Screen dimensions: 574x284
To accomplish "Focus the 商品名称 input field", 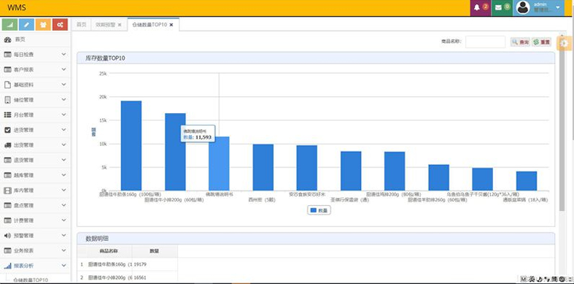I will [486, 42].
